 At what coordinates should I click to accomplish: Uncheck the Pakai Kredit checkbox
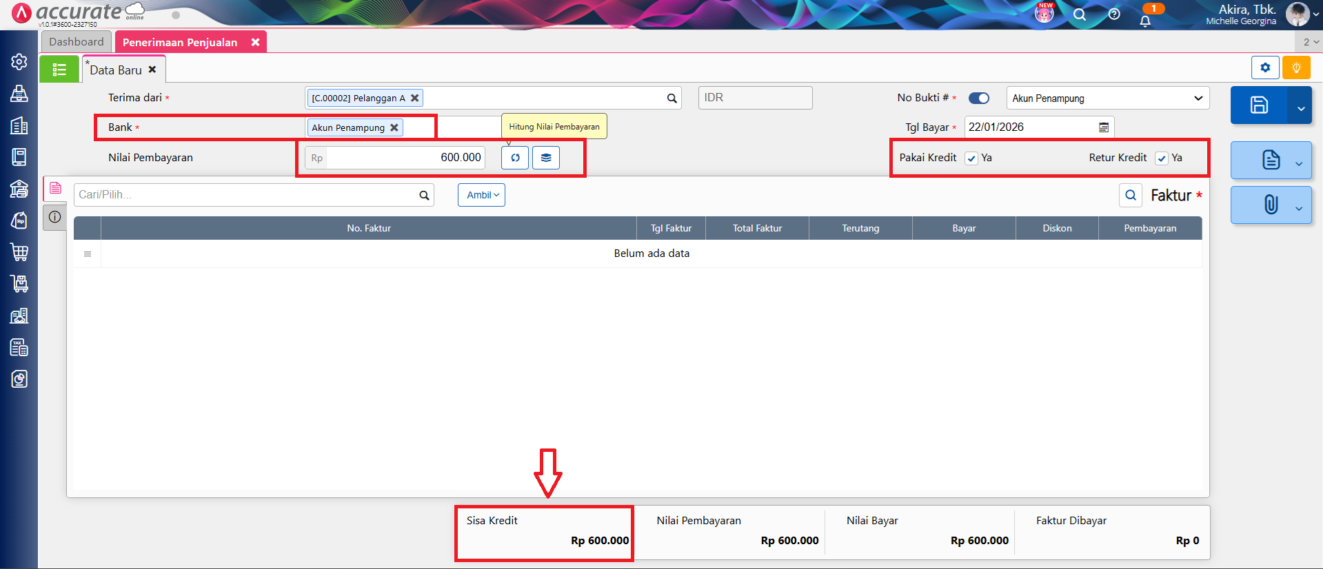pyautogui.click(x=971, y=158)
